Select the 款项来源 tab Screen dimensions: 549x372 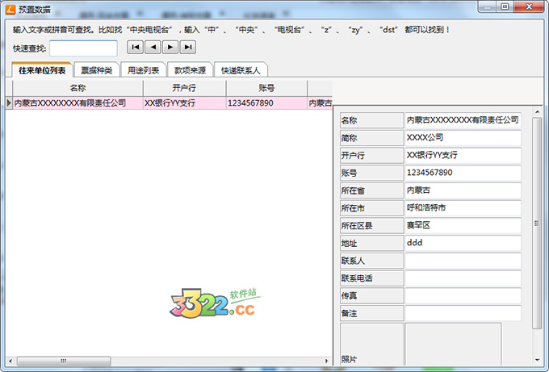pyautogui.click(x=191, y=70)
